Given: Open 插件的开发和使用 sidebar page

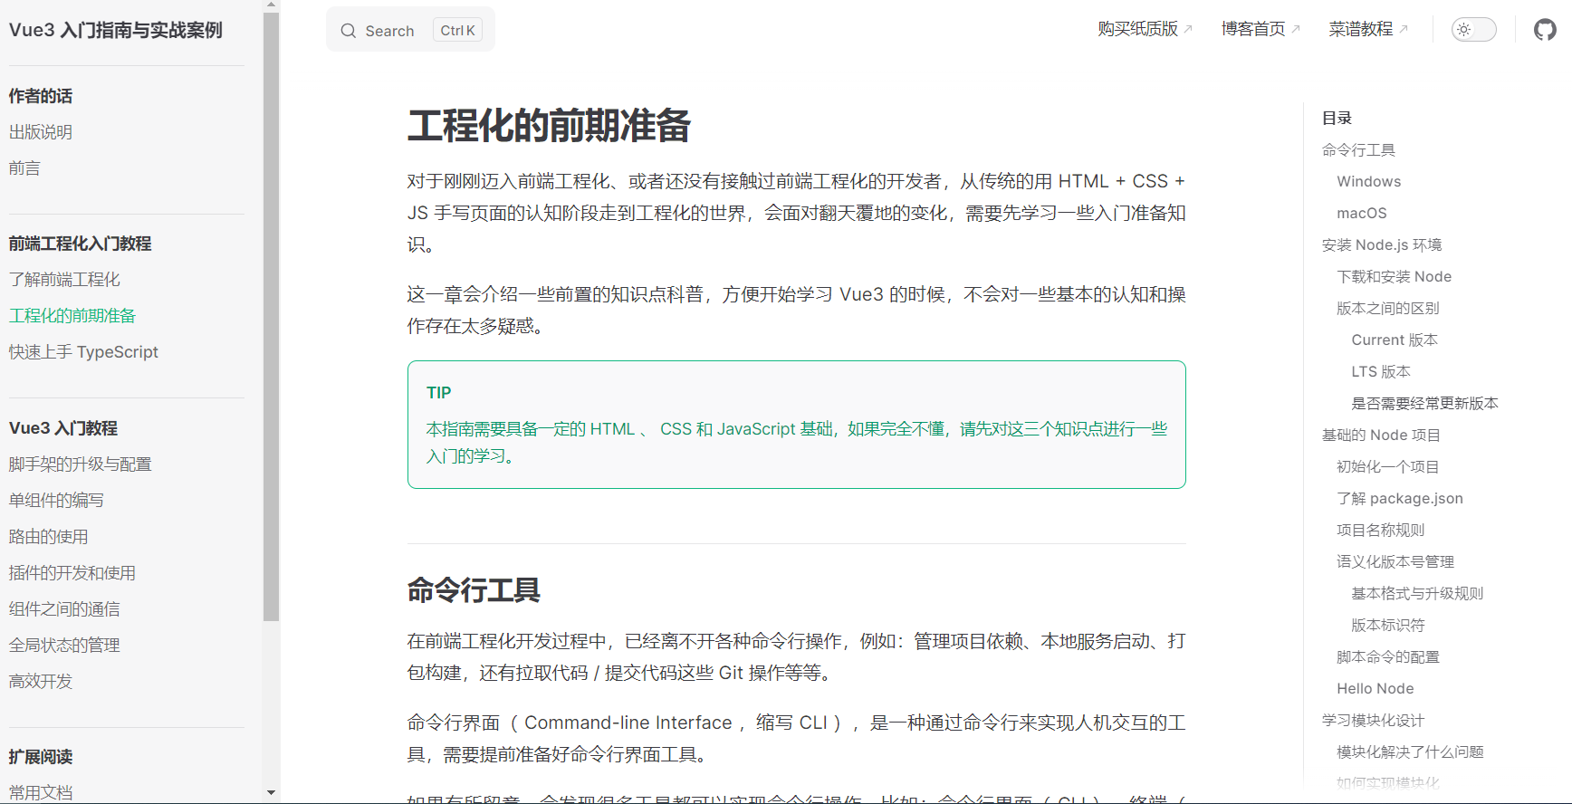Looking at the screenshot, I should coord(72,573).
